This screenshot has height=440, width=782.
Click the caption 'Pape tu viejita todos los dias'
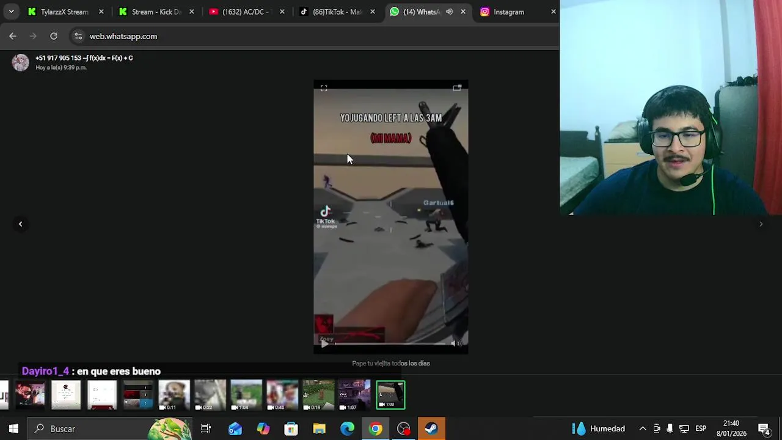[x=391, y=363]
